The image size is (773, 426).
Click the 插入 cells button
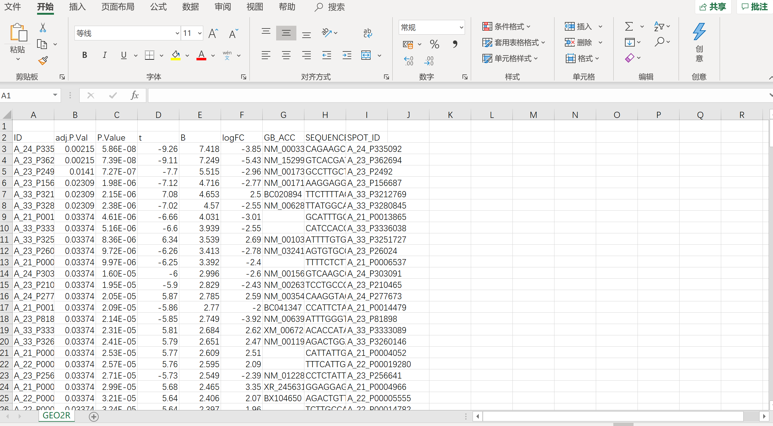[x=578, y=26]
